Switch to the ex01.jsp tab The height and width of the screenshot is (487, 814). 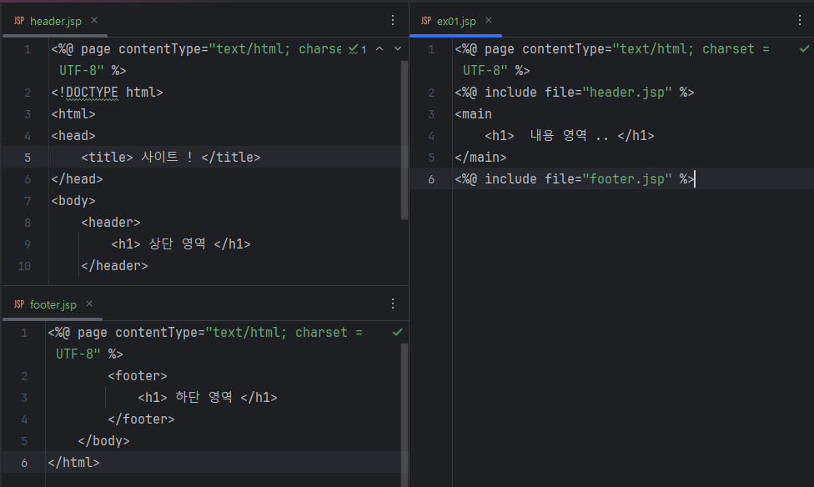pos(456,22)
